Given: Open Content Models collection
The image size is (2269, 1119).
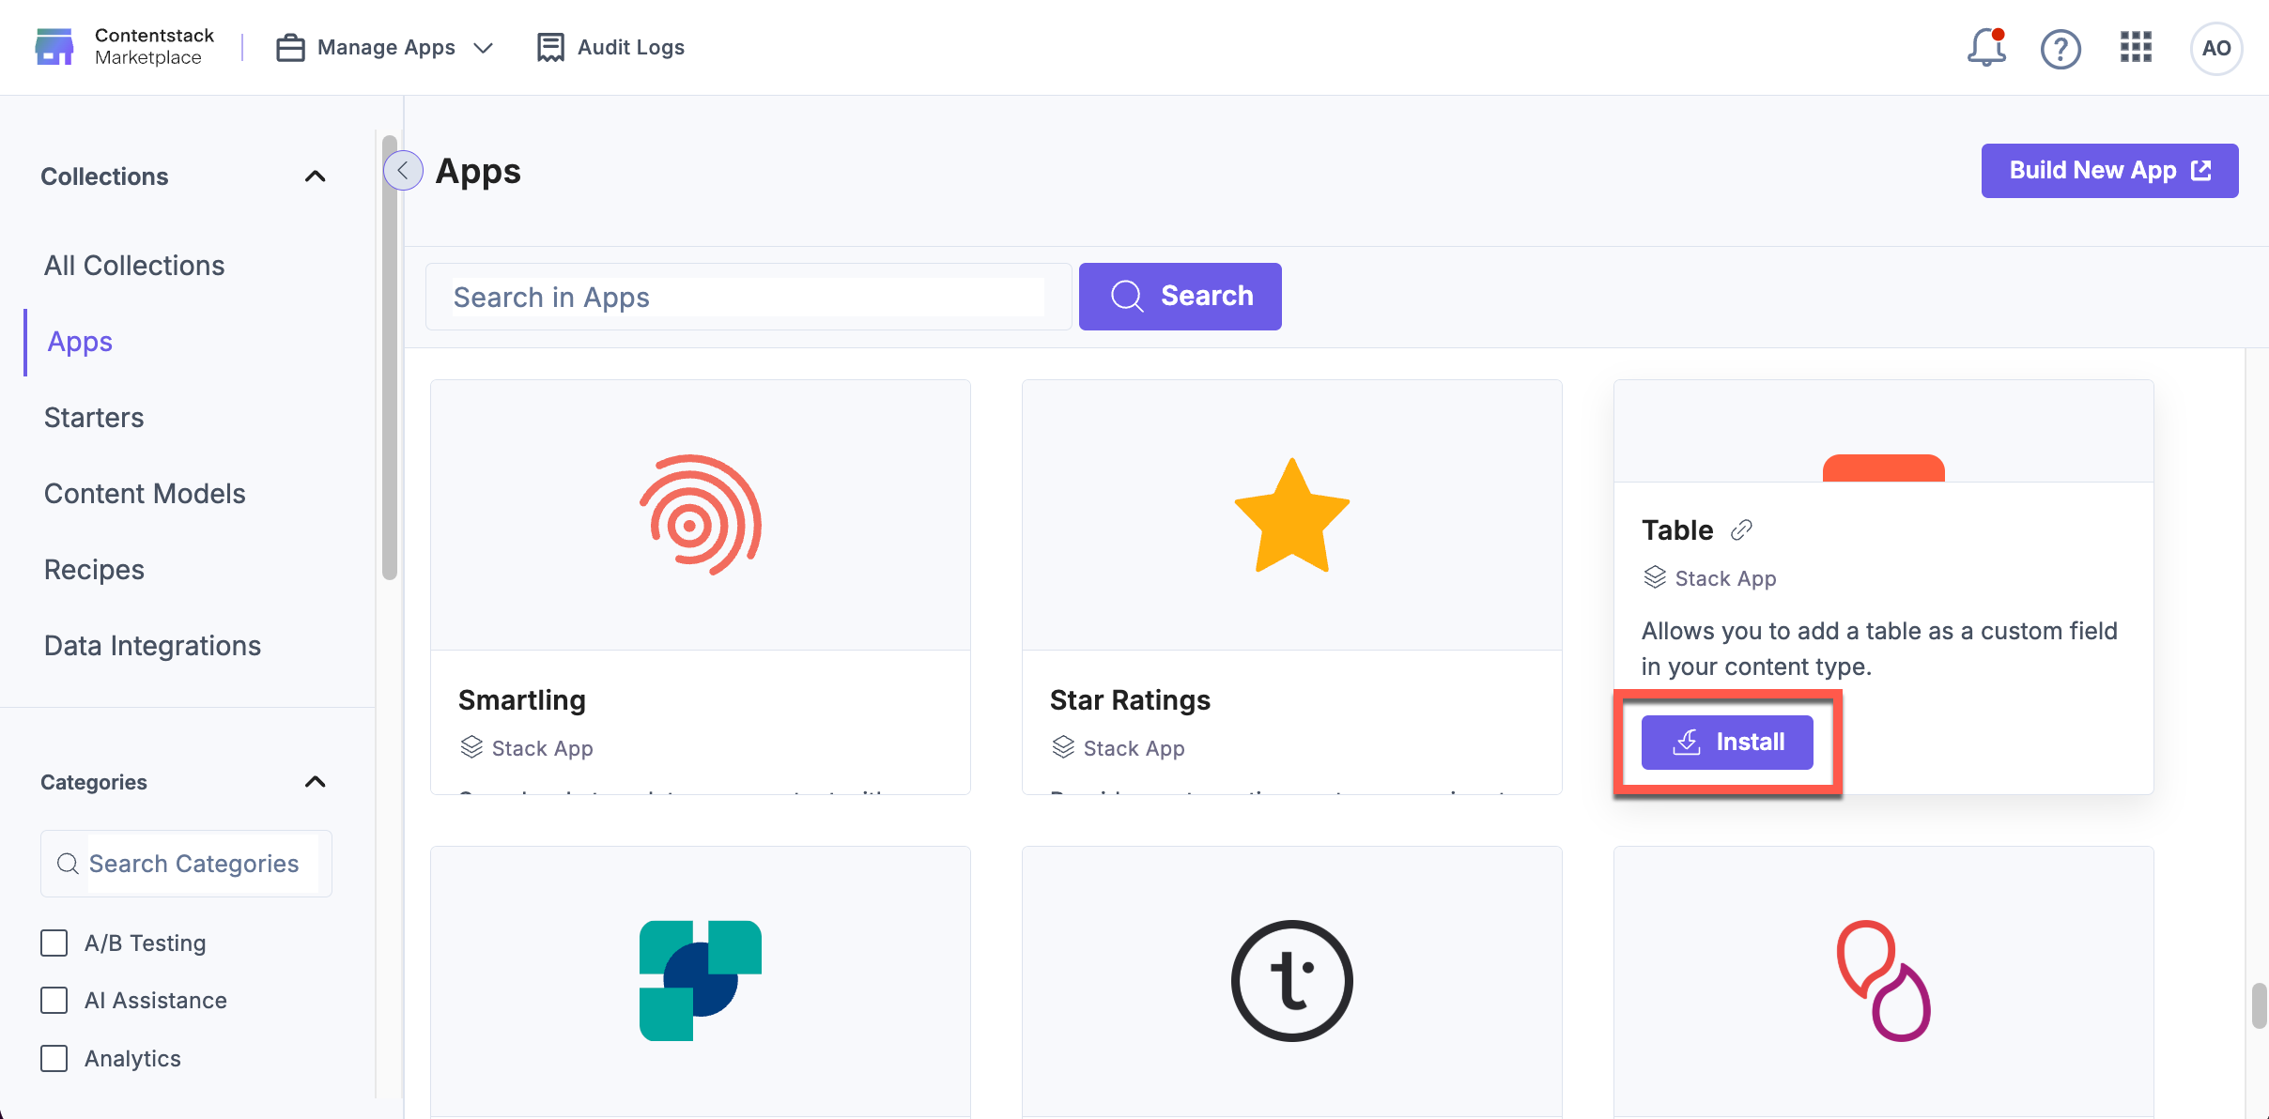Looking at the screenshot, I should [x=145, y=494].
